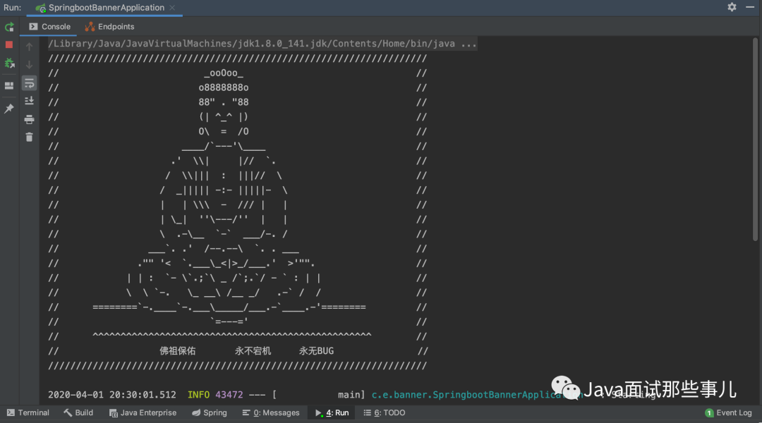Toggle soft-wrap for console output
Screen dimensions: 762x423
(x=29, y=83)
